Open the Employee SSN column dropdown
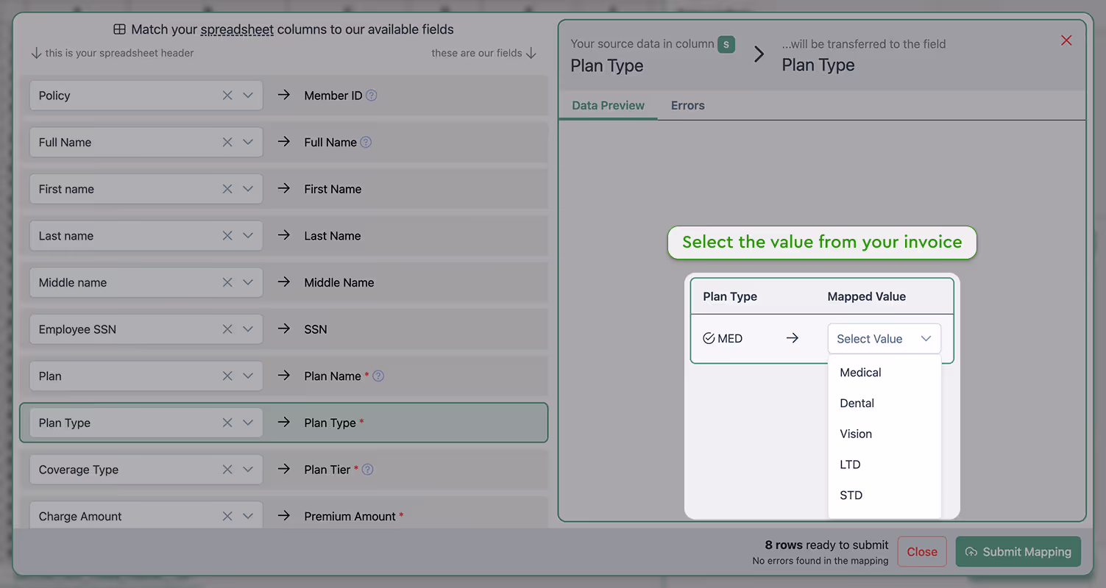This screenshot has width=1106, height=588. coord(248,329)
